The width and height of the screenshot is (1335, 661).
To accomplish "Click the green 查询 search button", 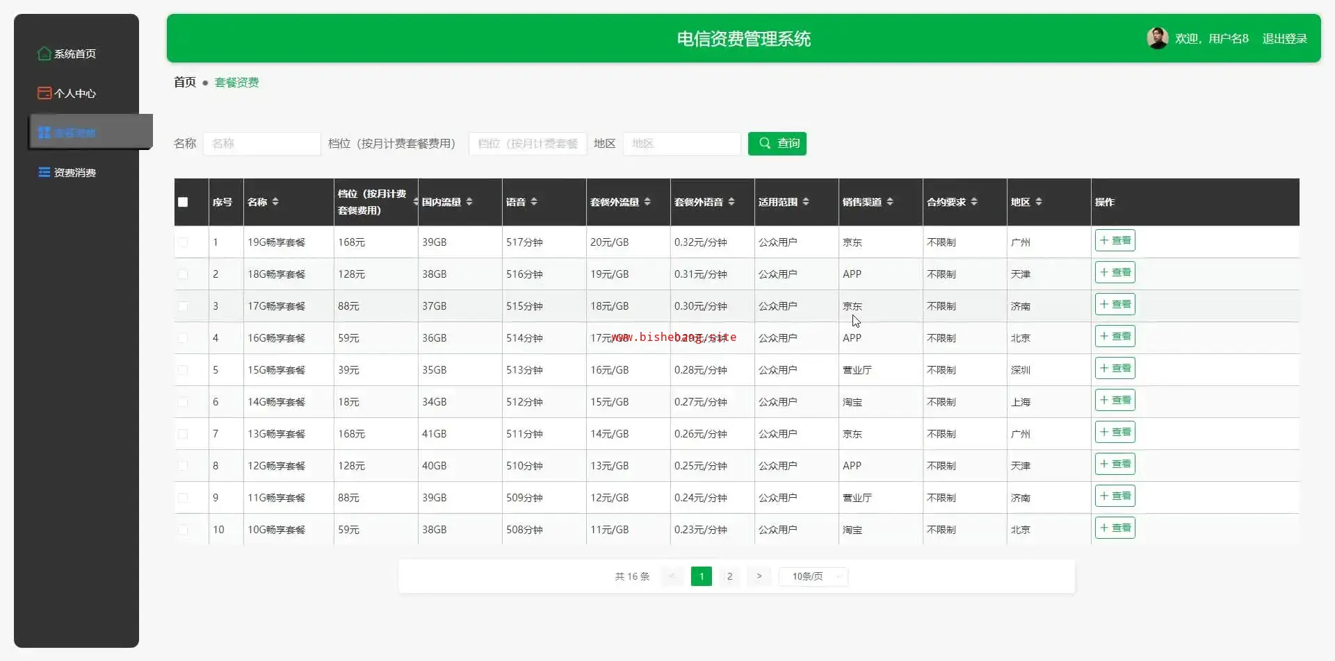I will 777,144.
